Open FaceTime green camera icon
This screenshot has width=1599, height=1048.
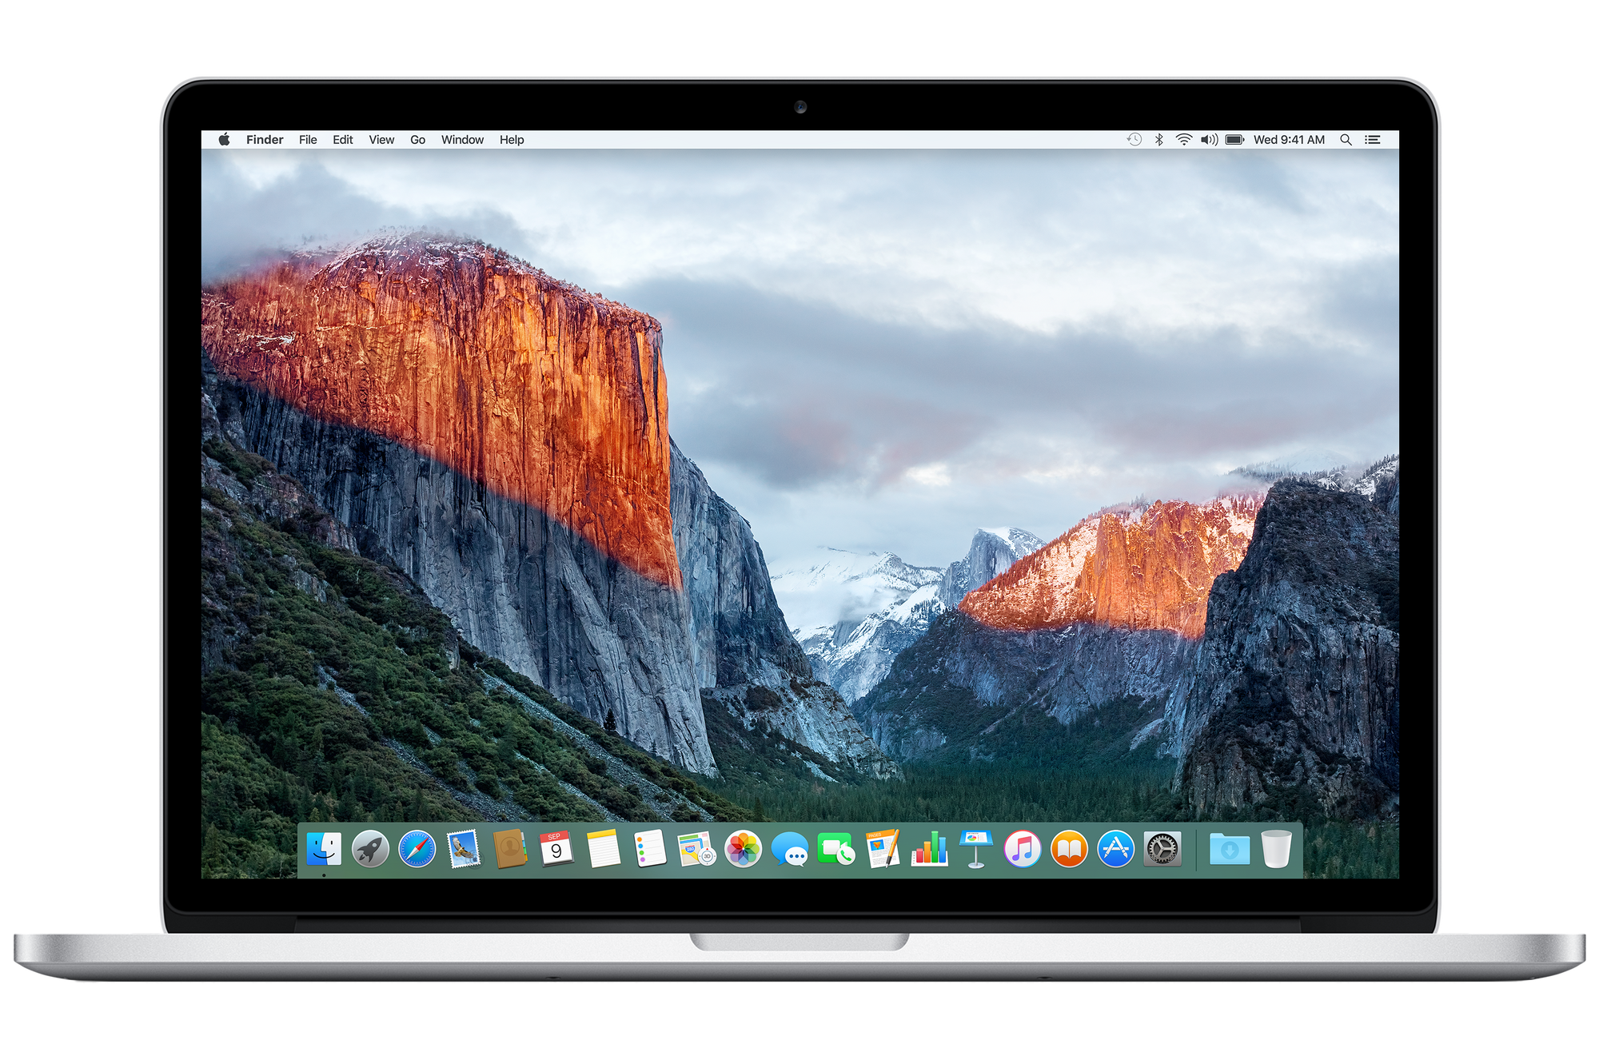(836, 849)
